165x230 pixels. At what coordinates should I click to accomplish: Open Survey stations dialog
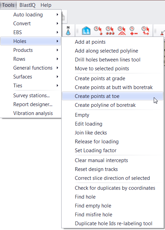coord(31,96)
